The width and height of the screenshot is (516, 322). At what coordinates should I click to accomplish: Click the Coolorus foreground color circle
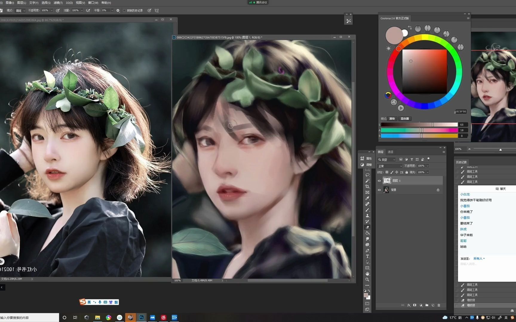394,35
